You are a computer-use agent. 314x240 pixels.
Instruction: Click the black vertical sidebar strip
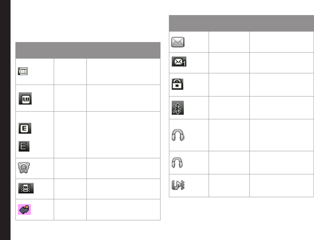coord(5,120)
